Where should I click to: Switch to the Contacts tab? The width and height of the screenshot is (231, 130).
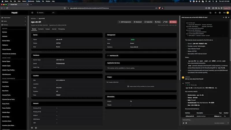41,29
